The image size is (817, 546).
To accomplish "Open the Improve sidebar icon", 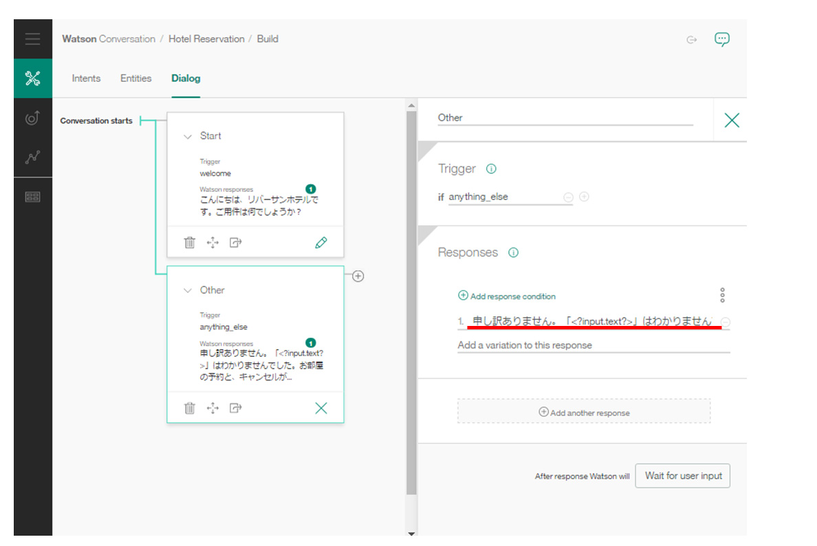I will (x=32, y=118).
